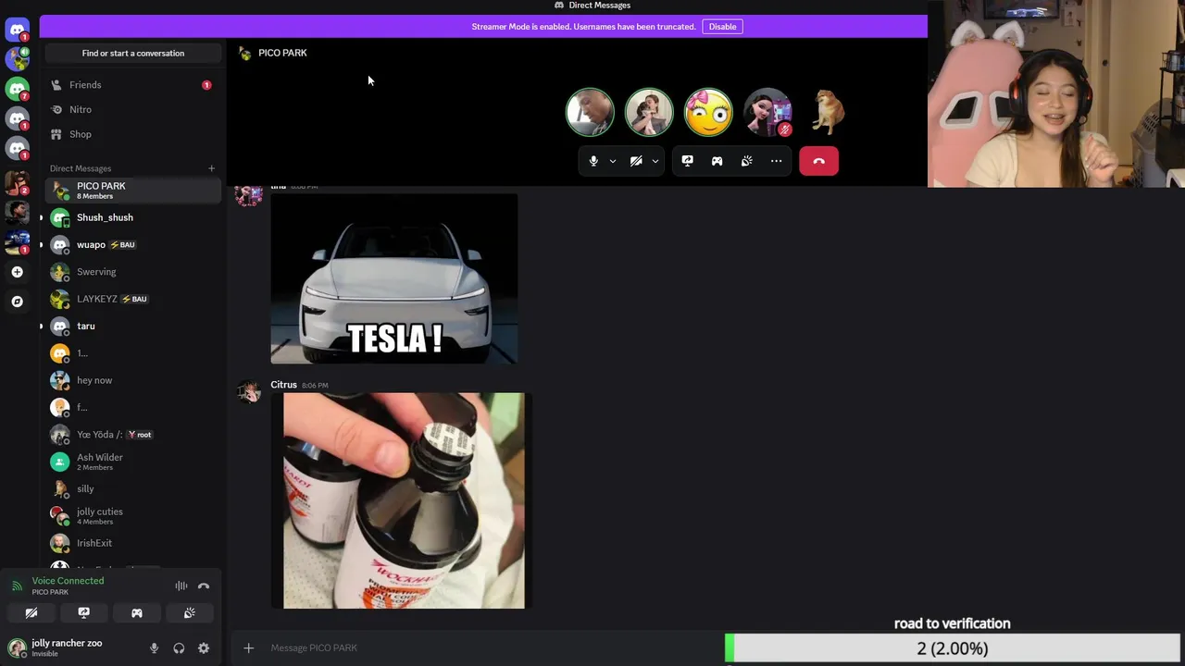1185x666 pixels.
Task: Click PICO PARK title in header
Action: pyautogui.click(x=282, y=53)
